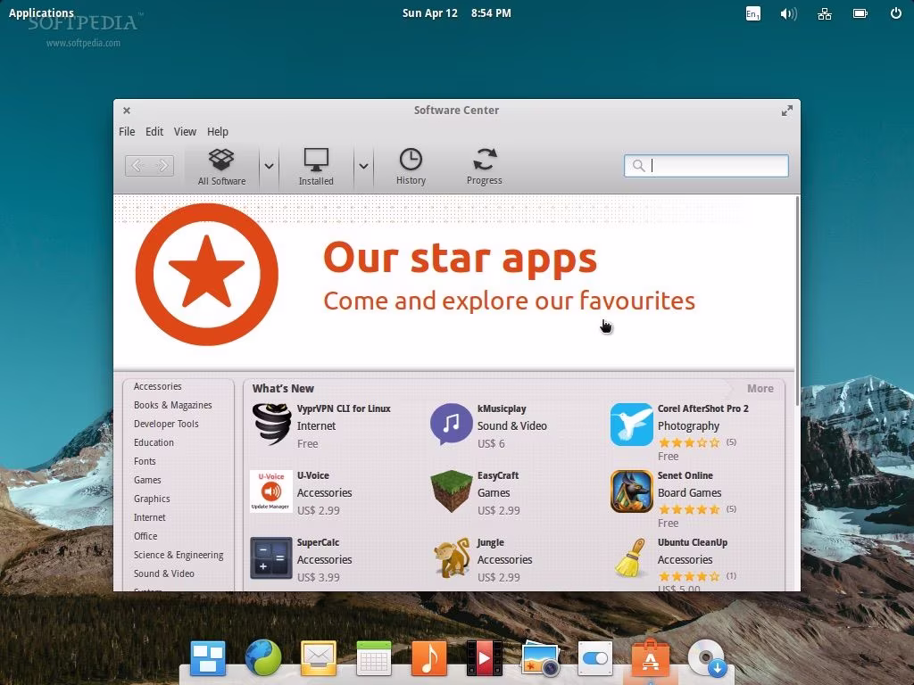Open the Ubuntu CleanUp broom icon
914x685 pixels.
click(x=631, y=558)
